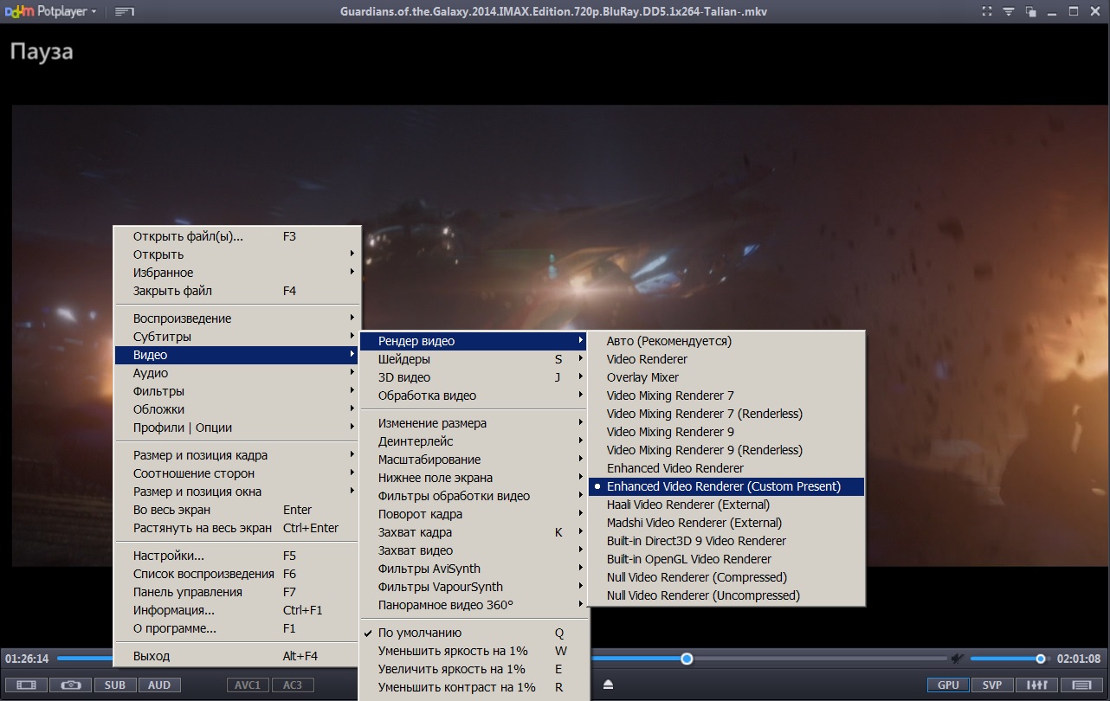Click the mute speaker icon
The height and width of the screenshot is (701, 1110).
click(x=958, y=659)
